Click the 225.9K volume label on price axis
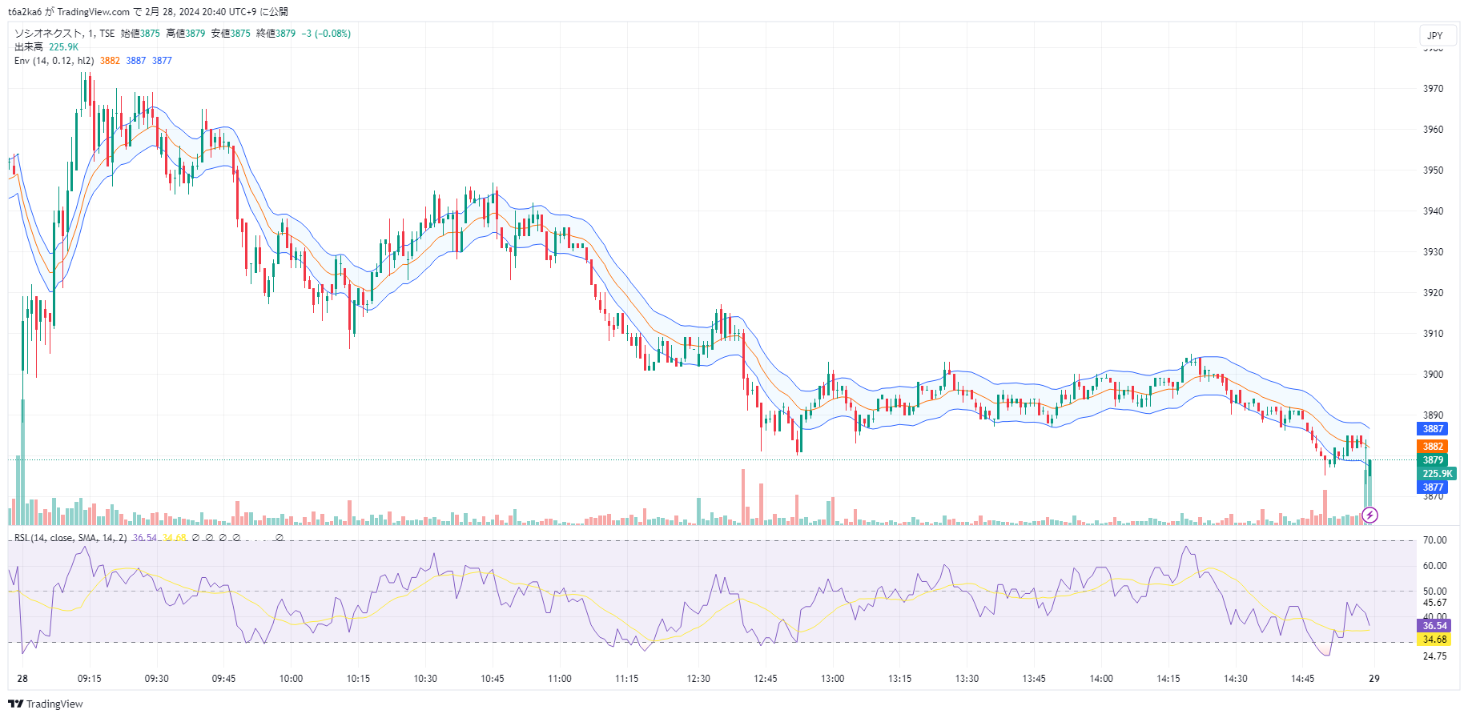1468x718 pixels. click(x=1437, y=474)
